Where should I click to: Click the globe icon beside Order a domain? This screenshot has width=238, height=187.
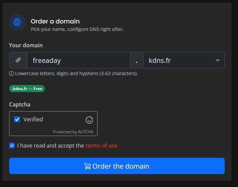(x=17, y=22)
